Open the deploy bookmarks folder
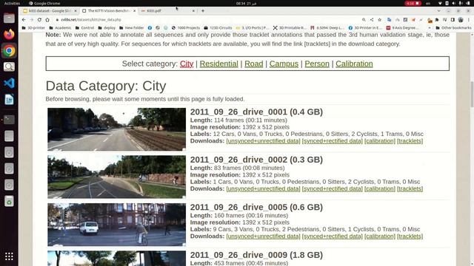 point(107,28)
